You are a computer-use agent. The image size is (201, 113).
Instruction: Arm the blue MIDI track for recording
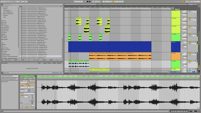coord(195,42)
